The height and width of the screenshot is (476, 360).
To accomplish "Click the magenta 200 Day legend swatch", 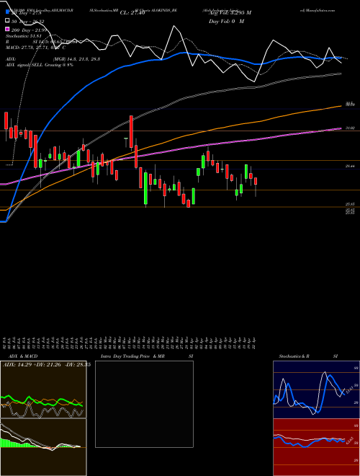I will click(x=7, y=29).
